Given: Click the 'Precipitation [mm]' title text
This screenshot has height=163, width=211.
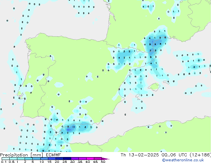Looking at the screenshot, I should (x=22, y=155).
